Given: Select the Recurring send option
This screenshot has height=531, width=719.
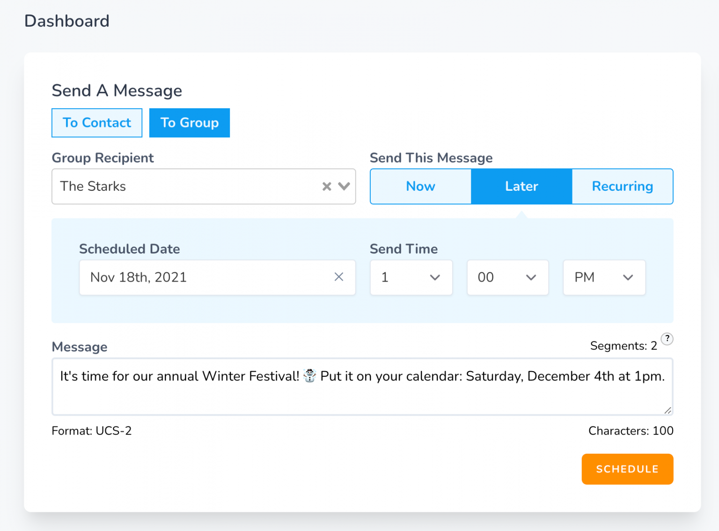Looking at the screenshot, I should [x=623, y=187].
